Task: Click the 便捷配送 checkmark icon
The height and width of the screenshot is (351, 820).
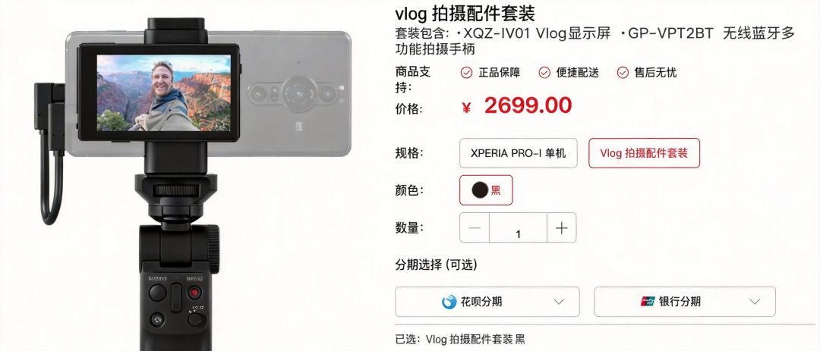Action: (544, 73)
